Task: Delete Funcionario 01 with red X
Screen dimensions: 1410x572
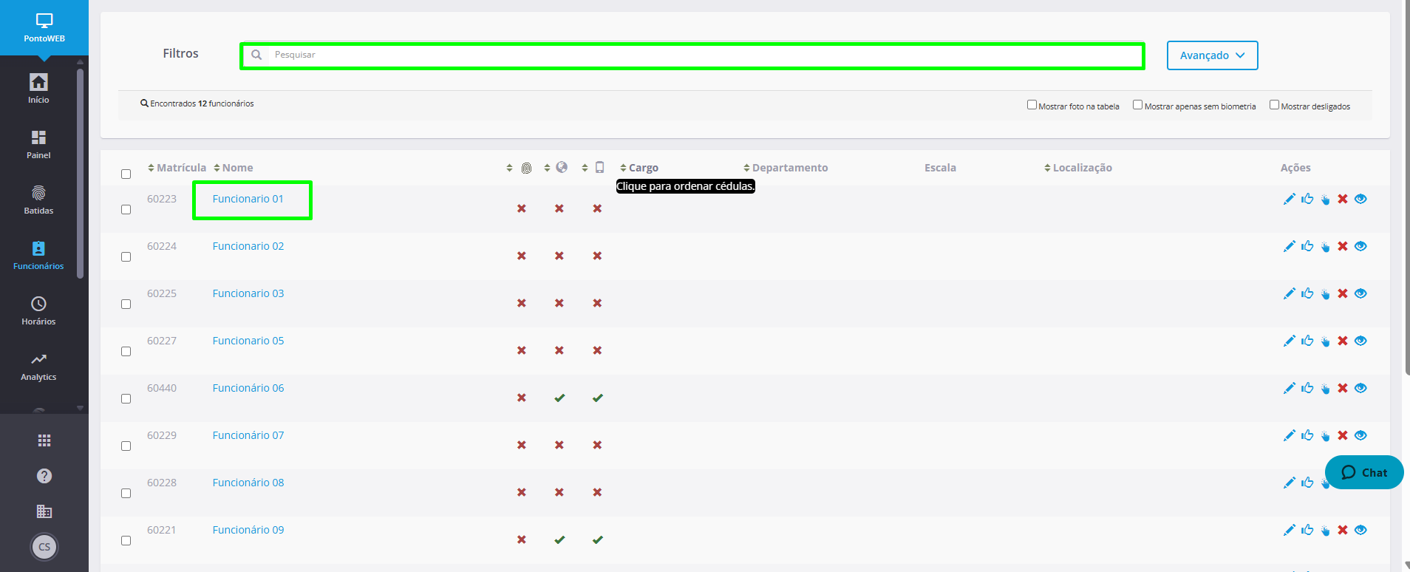Action: (x=1343, y=199)
